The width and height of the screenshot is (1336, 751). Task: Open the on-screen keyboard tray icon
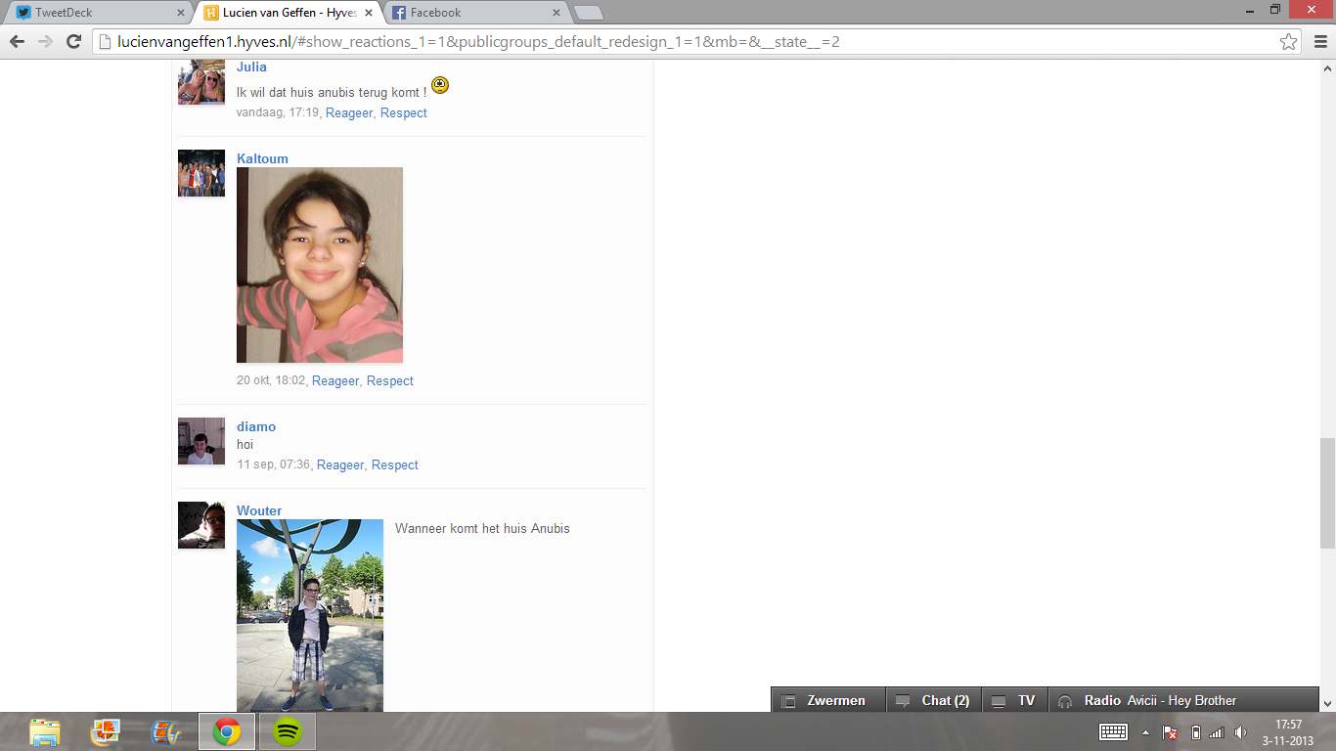(1113, 731)
